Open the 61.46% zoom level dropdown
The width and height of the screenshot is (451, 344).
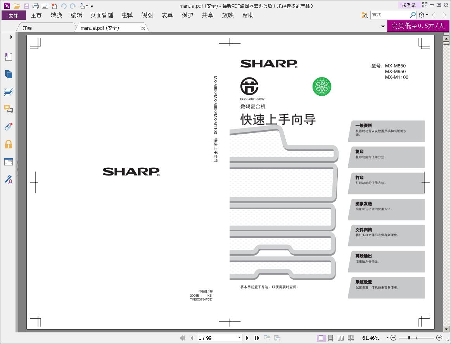pyautogui.click(x=387, y=338)
